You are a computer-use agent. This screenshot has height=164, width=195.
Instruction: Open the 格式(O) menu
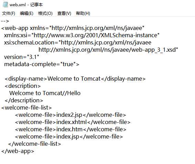(x=45, y=13)
